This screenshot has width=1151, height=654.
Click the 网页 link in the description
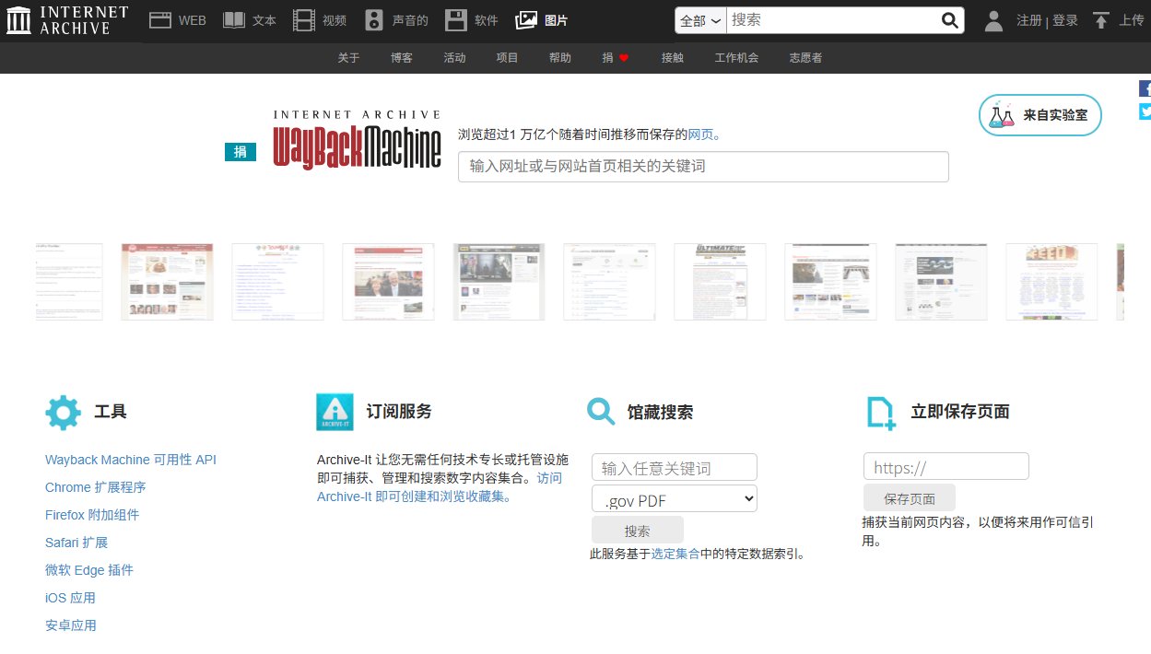tap(701, 134)
